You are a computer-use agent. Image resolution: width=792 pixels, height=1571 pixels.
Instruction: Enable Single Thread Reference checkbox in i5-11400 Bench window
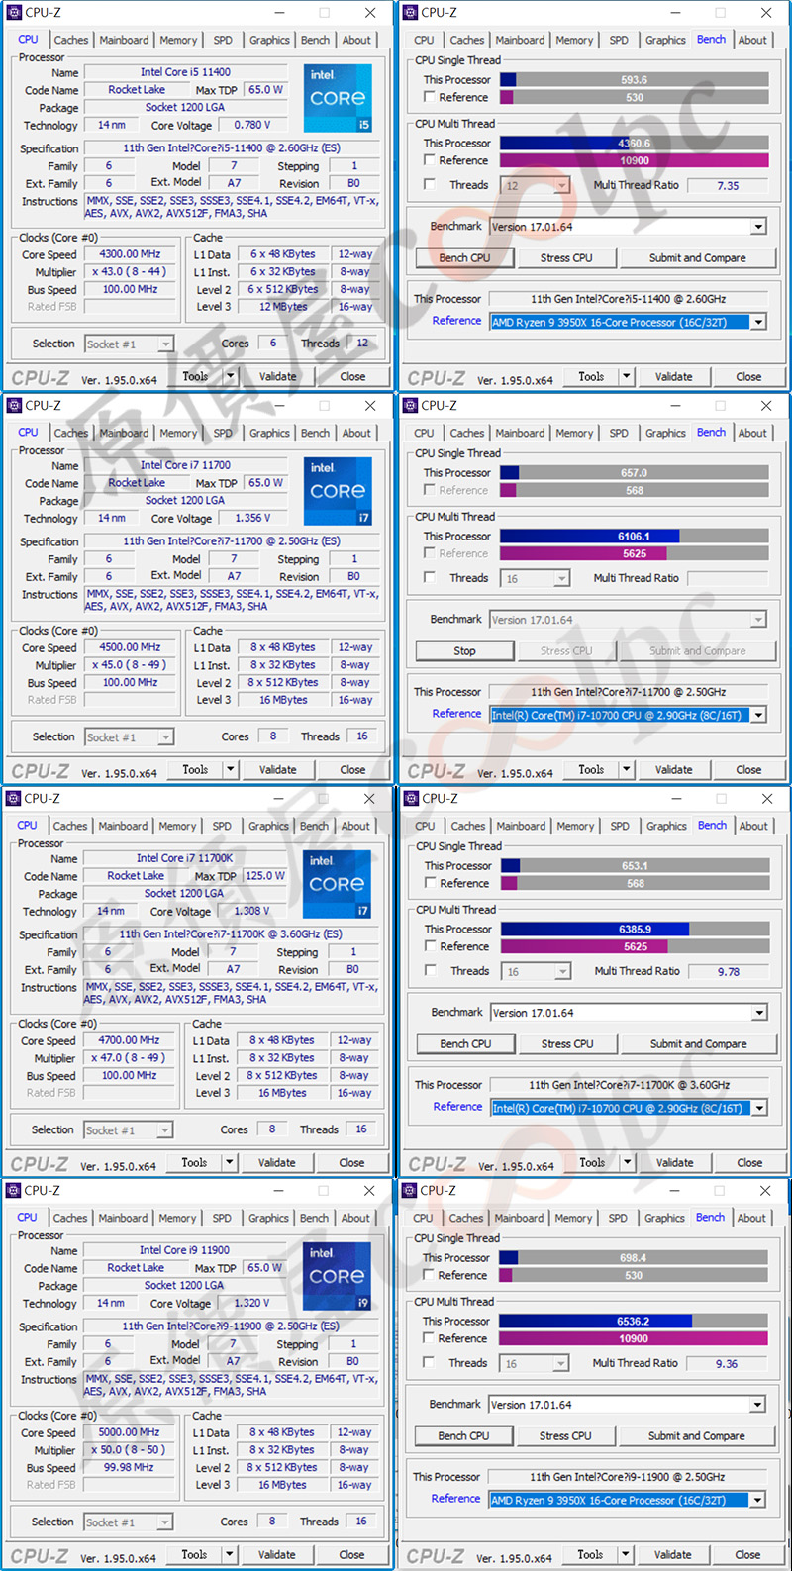[x=430, y=97]
